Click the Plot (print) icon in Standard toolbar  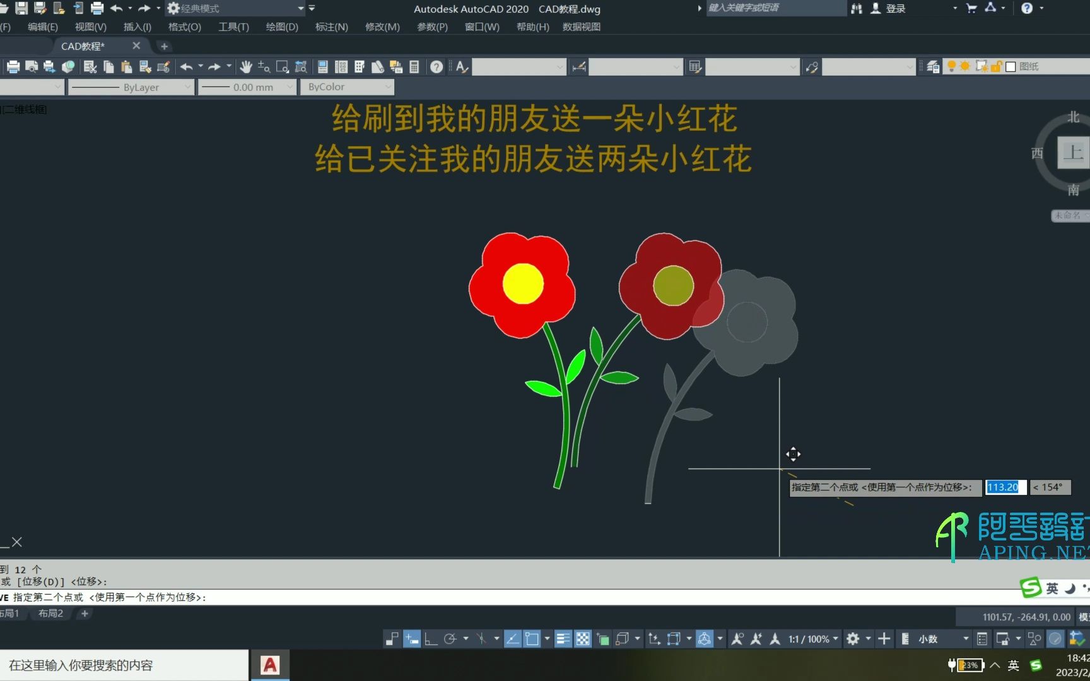pyautogui.click(x=13, y=67)
